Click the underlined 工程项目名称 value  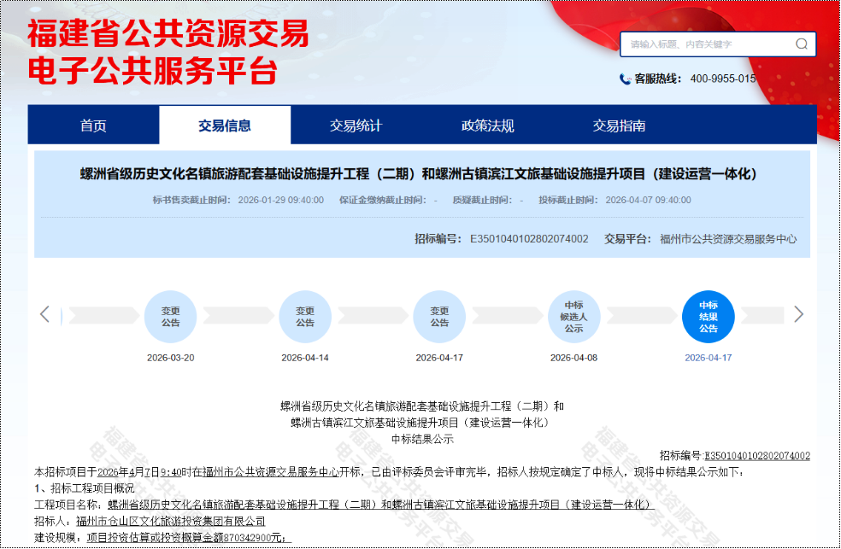pyautogui.click(x=381, y=505)
